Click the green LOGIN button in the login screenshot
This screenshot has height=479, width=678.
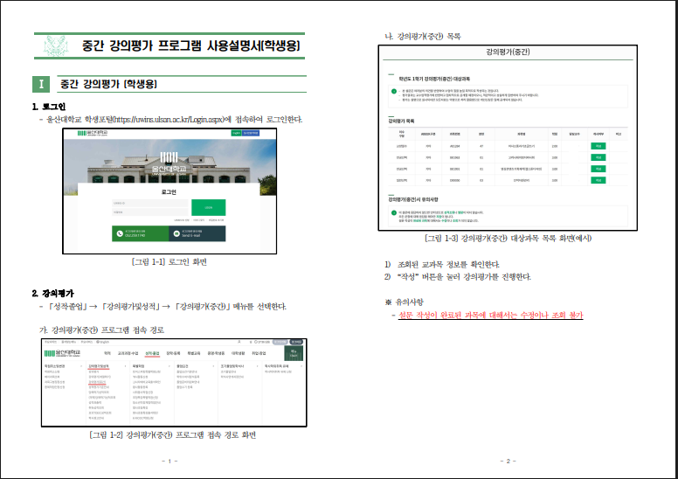[x=208, y=208]
